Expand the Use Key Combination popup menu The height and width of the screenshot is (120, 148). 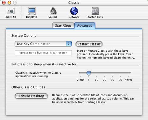coord(43,44)
